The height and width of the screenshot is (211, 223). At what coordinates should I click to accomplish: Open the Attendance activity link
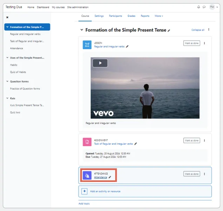[x=100, y=177]
